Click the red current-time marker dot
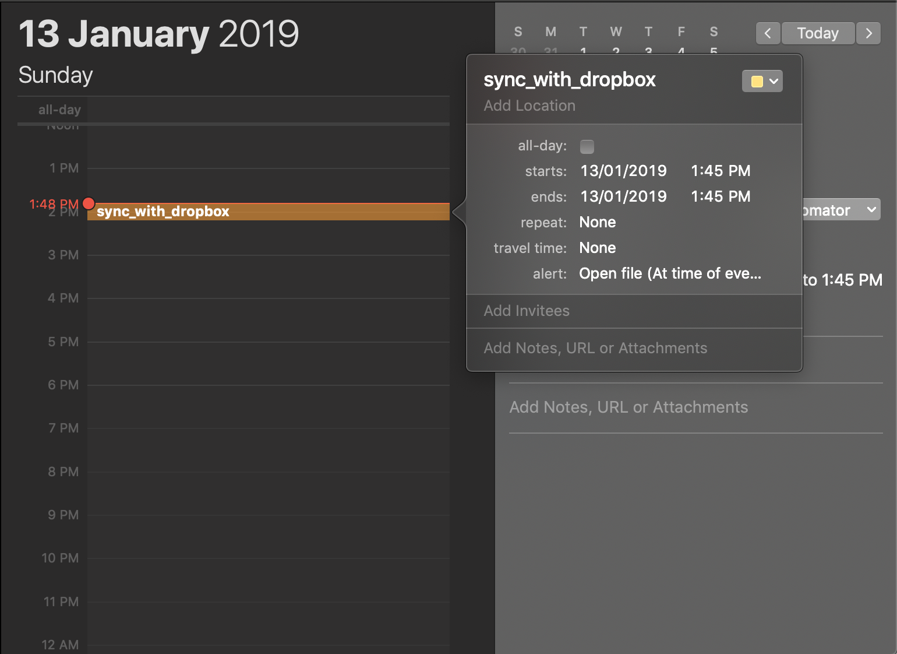The image size is (897, 654). click(89, 203)
